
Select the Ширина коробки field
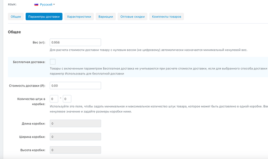tap(75, 137)
